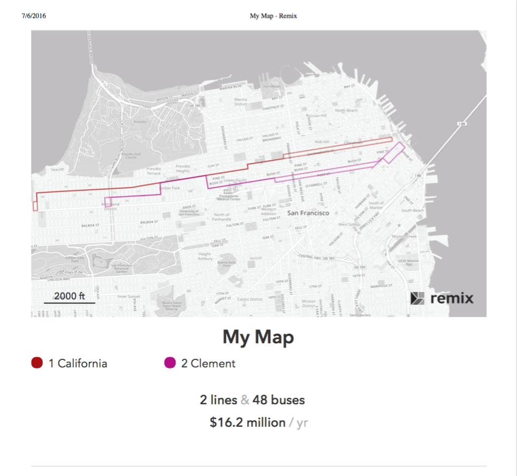Click the San Francisco city label

[308, 213]
